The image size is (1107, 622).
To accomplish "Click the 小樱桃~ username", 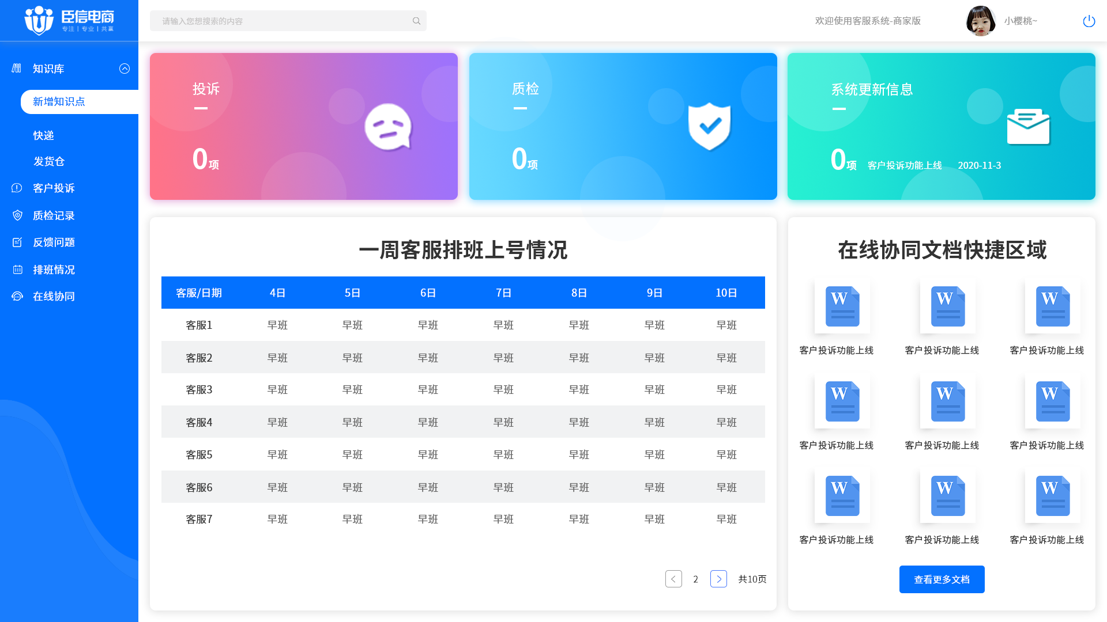I will point(1021,21).
